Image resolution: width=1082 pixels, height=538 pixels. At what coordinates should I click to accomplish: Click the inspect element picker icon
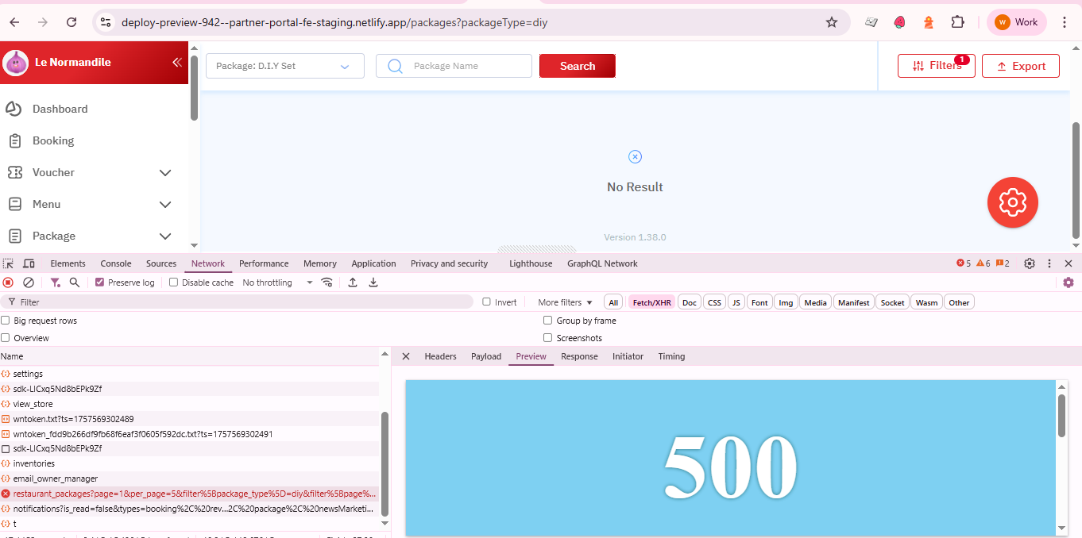point(9,263)
